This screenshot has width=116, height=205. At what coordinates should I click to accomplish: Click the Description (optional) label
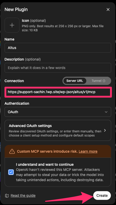(x=23, y=59)
